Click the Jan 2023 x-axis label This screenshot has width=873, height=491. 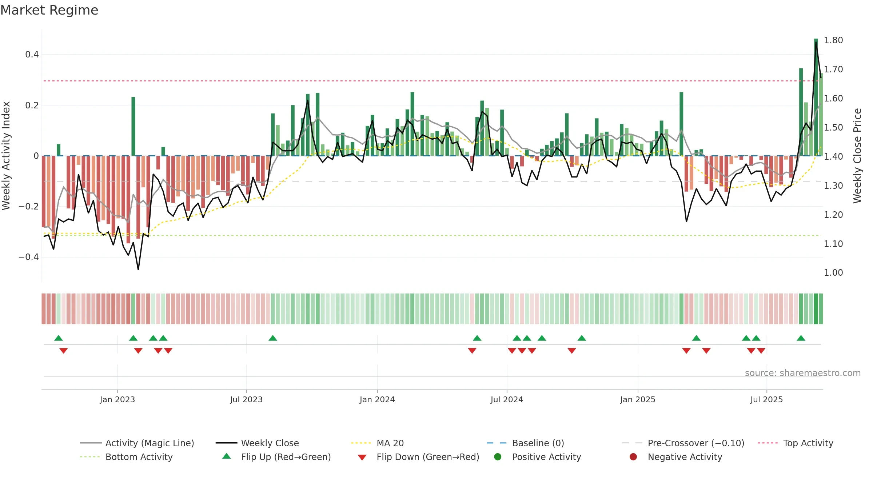point(117,399)
